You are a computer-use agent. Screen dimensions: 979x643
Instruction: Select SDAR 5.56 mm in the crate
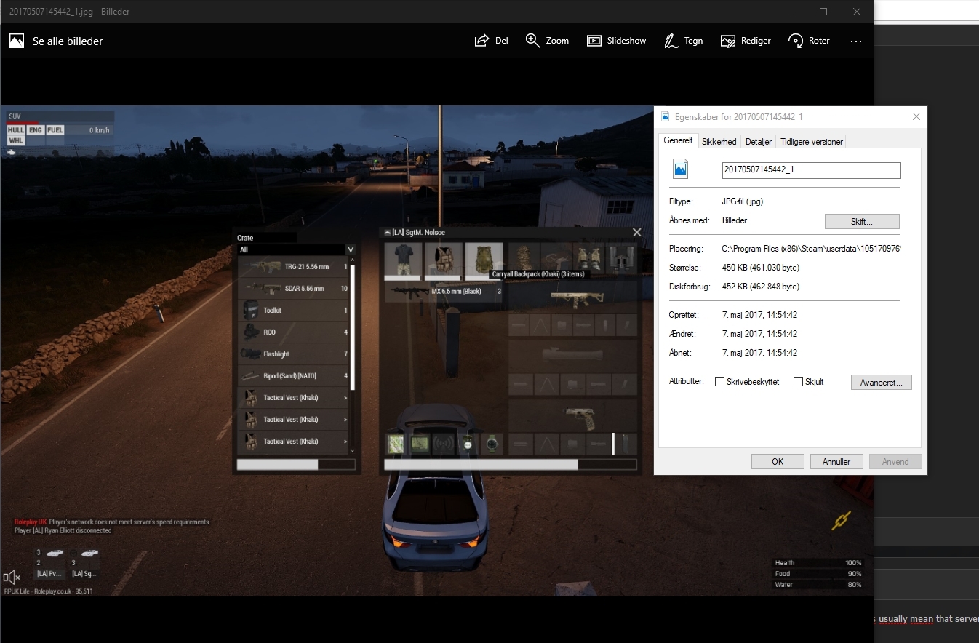point(294,289)
